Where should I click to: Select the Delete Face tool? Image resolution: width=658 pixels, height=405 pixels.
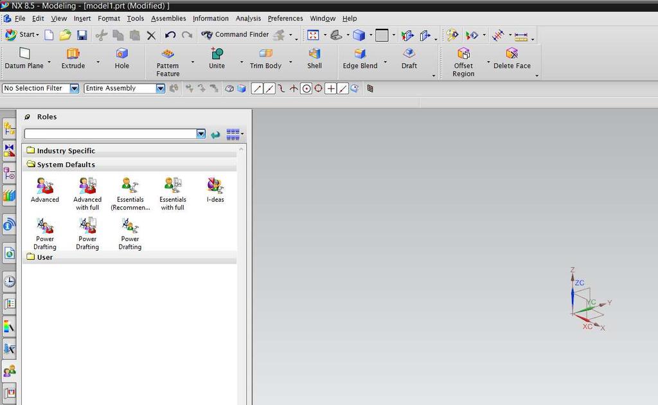click(512, 58)
